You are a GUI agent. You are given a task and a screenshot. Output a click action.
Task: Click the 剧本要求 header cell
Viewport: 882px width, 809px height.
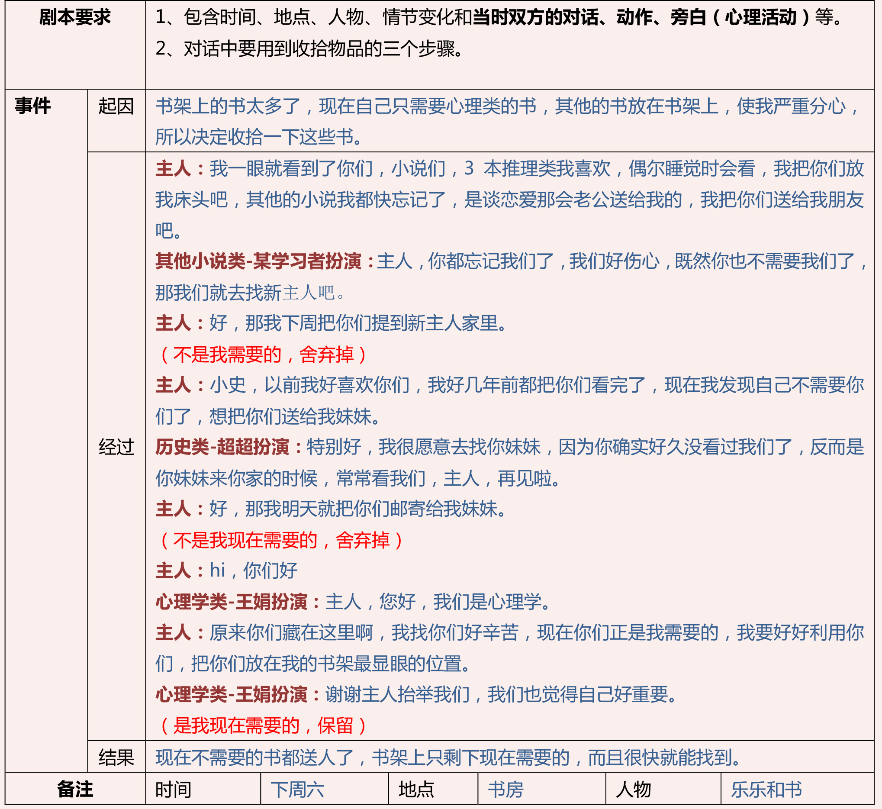[x=75, y=17]
